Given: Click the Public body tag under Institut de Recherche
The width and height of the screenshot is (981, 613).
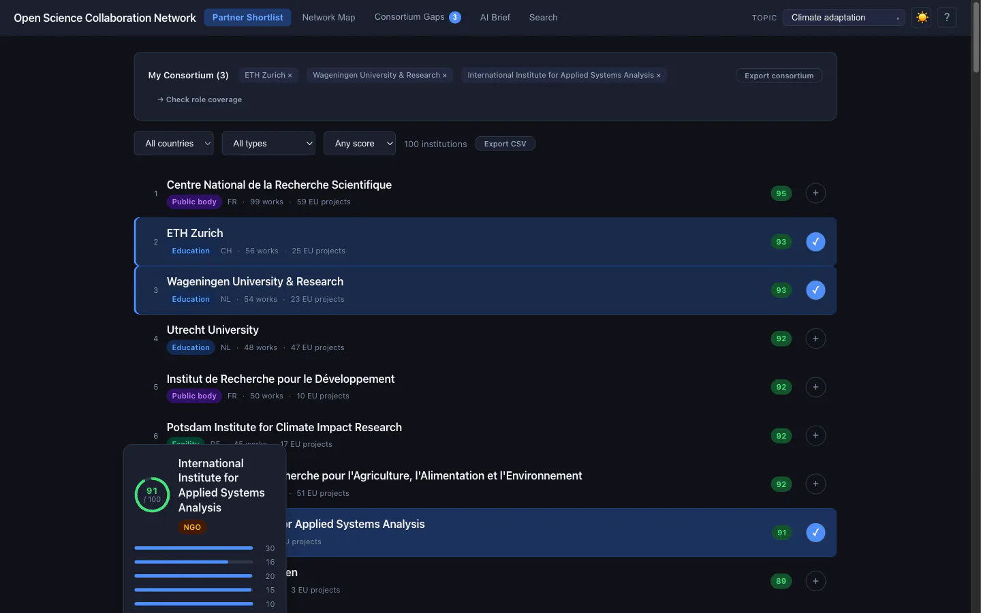Looking at the screenshot, I should [x=194, y=396].
